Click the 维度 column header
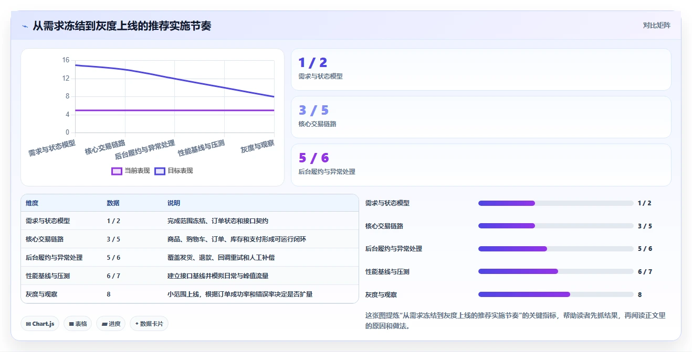The height and width of the screenshot is (352, 692). (32, 203)
